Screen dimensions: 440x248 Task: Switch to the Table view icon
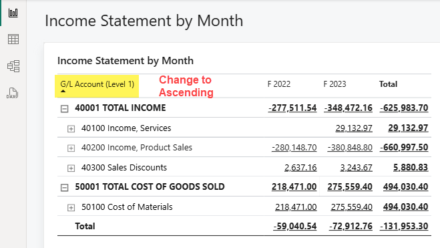13,39
